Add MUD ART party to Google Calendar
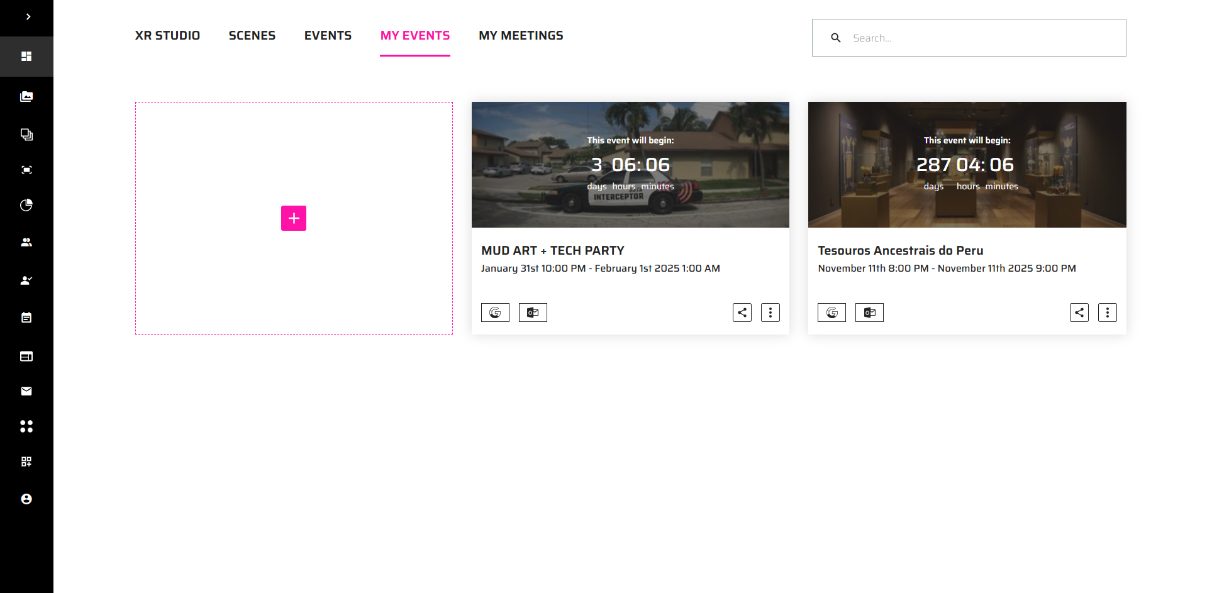 coord(495,313)
